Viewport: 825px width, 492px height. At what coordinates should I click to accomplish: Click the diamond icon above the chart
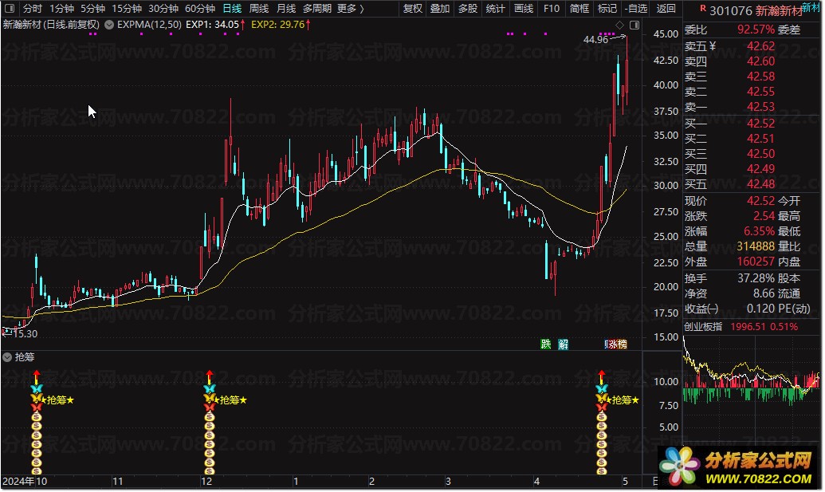[620, 25]
